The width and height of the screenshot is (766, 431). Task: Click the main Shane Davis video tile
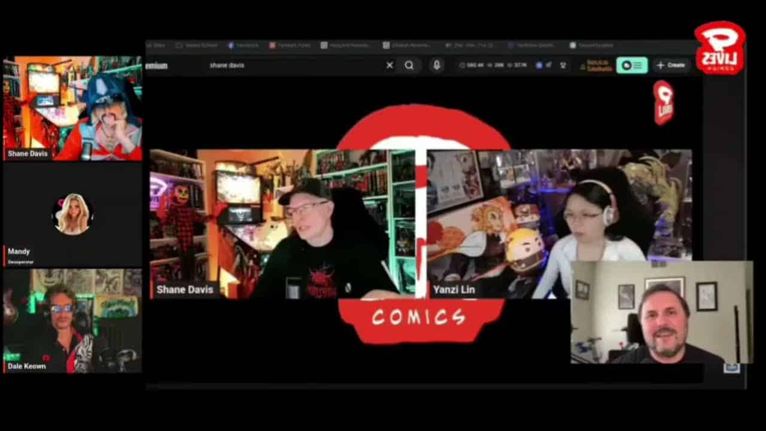tap(282, 223)
